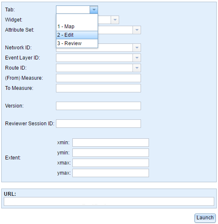Image resolution: width=218 pixels, height=224 pixels.
Task: Open the Tab dropdown arrow
Action: [94, 10]
